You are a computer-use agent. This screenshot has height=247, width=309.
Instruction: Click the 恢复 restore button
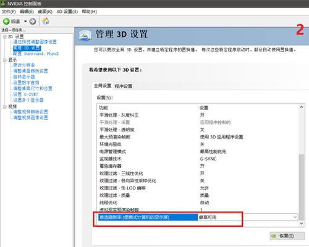click(x=287, y=236)
